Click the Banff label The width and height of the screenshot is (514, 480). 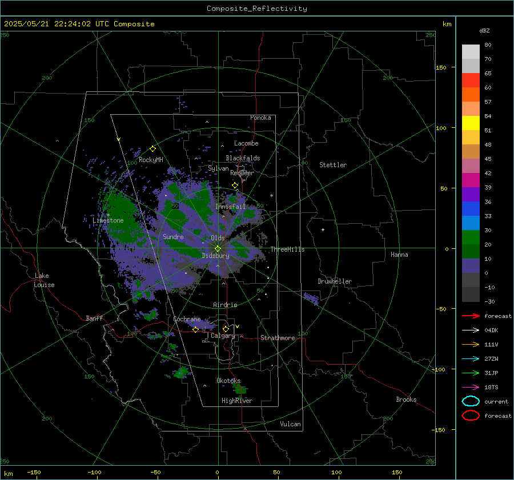pos(94,318)
